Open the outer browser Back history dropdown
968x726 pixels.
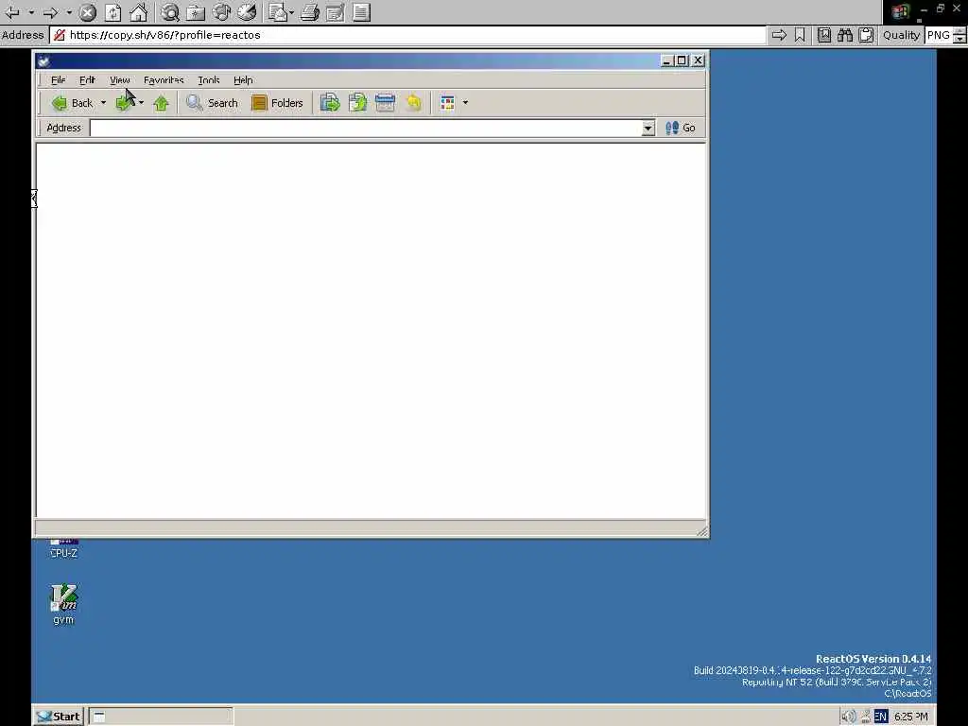tap(31, 11)
